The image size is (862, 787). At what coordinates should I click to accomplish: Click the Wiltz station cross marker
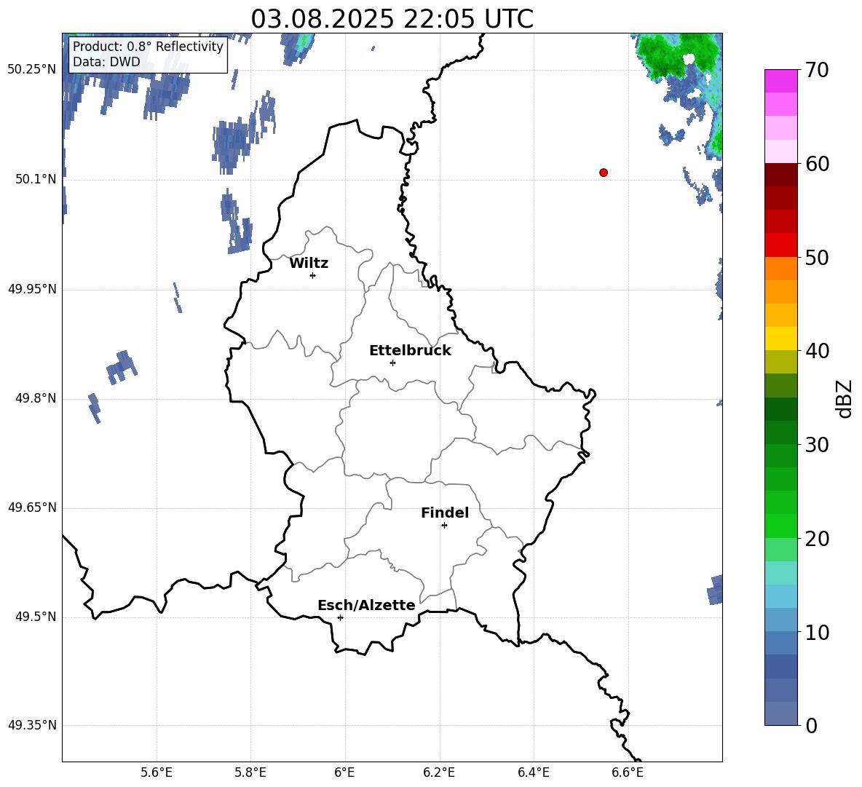[x=313, y=275]
